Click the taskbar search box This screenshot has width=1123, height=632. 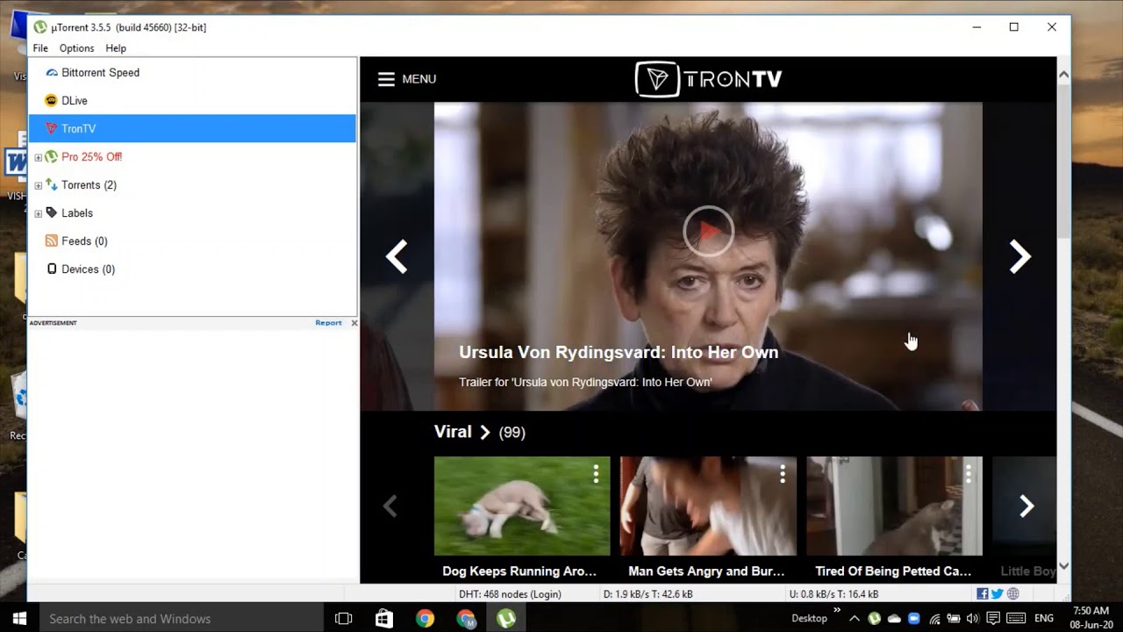coord(182,619)
